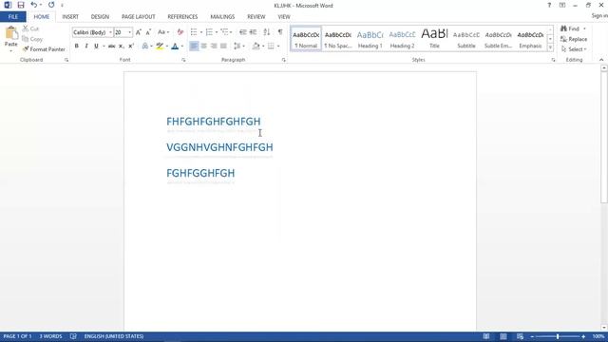Toggle subscript formatting
The image size is (608, 342).
point(122,47)
